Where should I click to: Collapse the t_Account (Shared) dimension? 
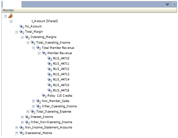point(11,21)
